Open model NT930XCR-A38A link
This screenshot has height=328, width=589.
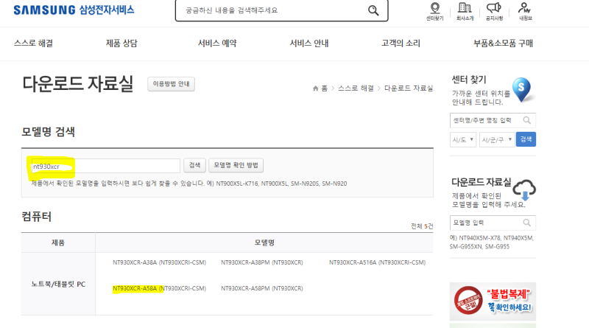point(159,262)
